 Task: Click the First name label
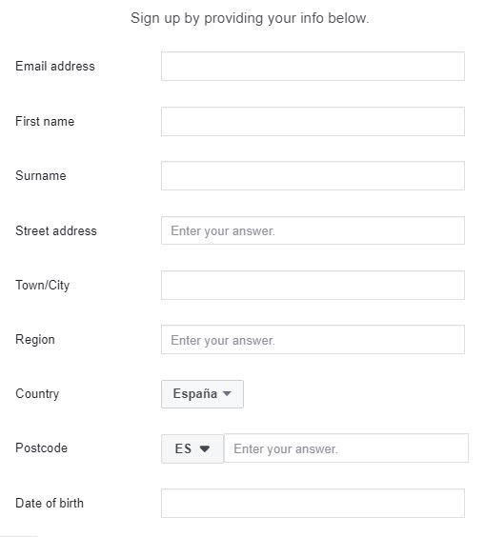(45, 121)
